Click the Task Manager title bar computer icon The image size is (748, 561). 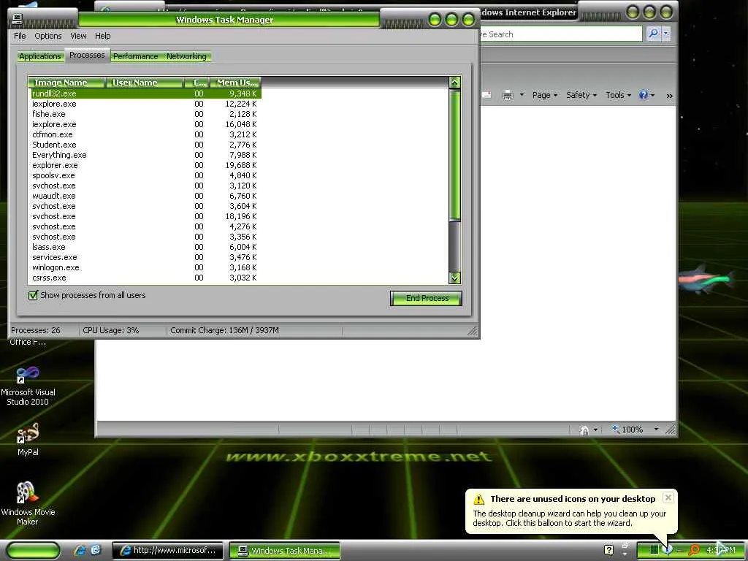click(x=18, y=18)
